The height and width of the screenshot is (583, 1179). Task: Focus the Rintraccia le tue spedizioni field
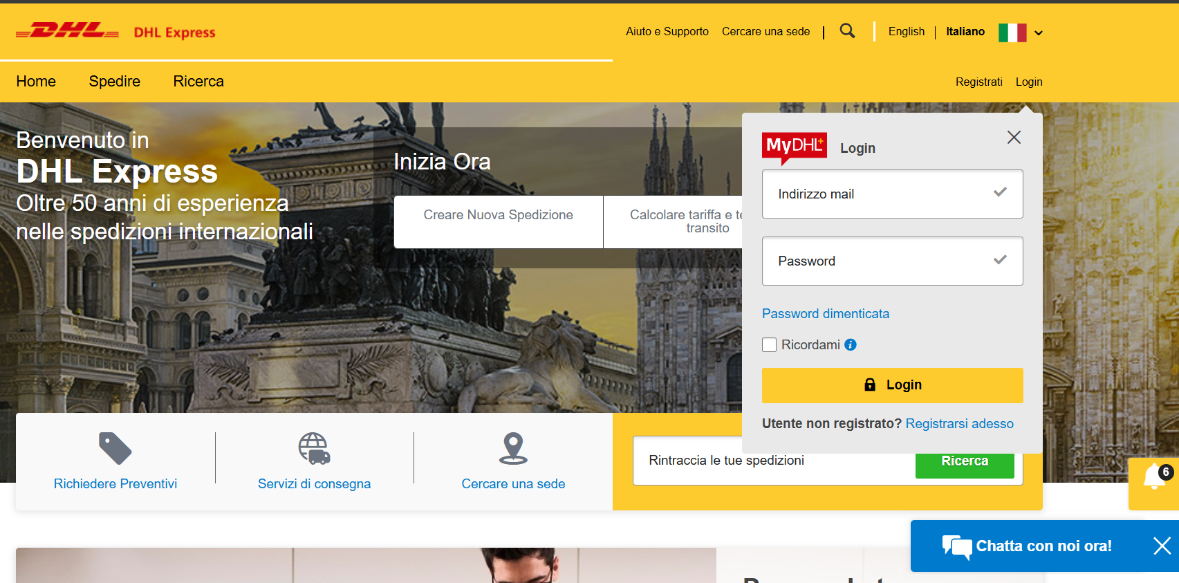(774, 461)
